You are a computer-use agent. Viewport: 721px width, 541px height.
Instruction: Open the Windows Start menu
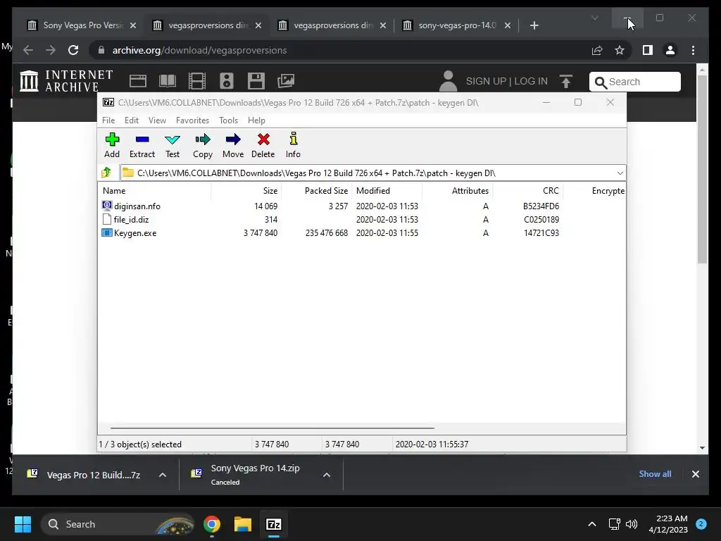[x=23, y=524]
